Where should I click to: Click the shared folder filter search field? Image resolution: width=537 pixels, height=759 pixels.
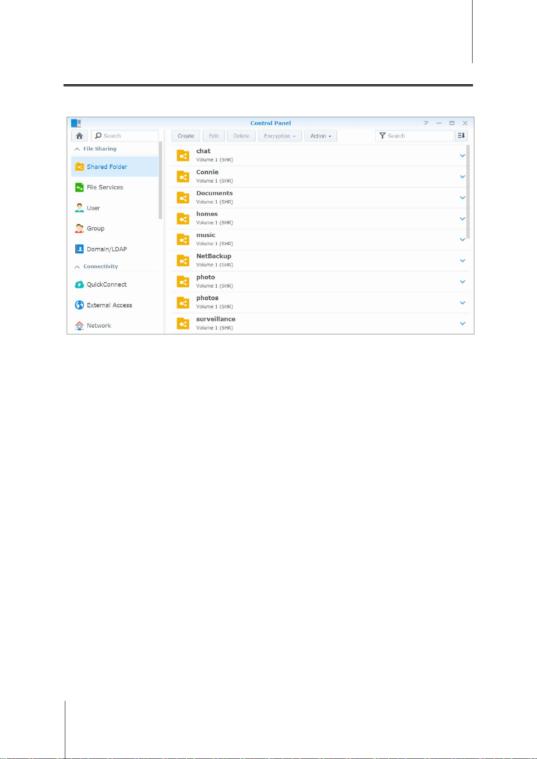414,136
